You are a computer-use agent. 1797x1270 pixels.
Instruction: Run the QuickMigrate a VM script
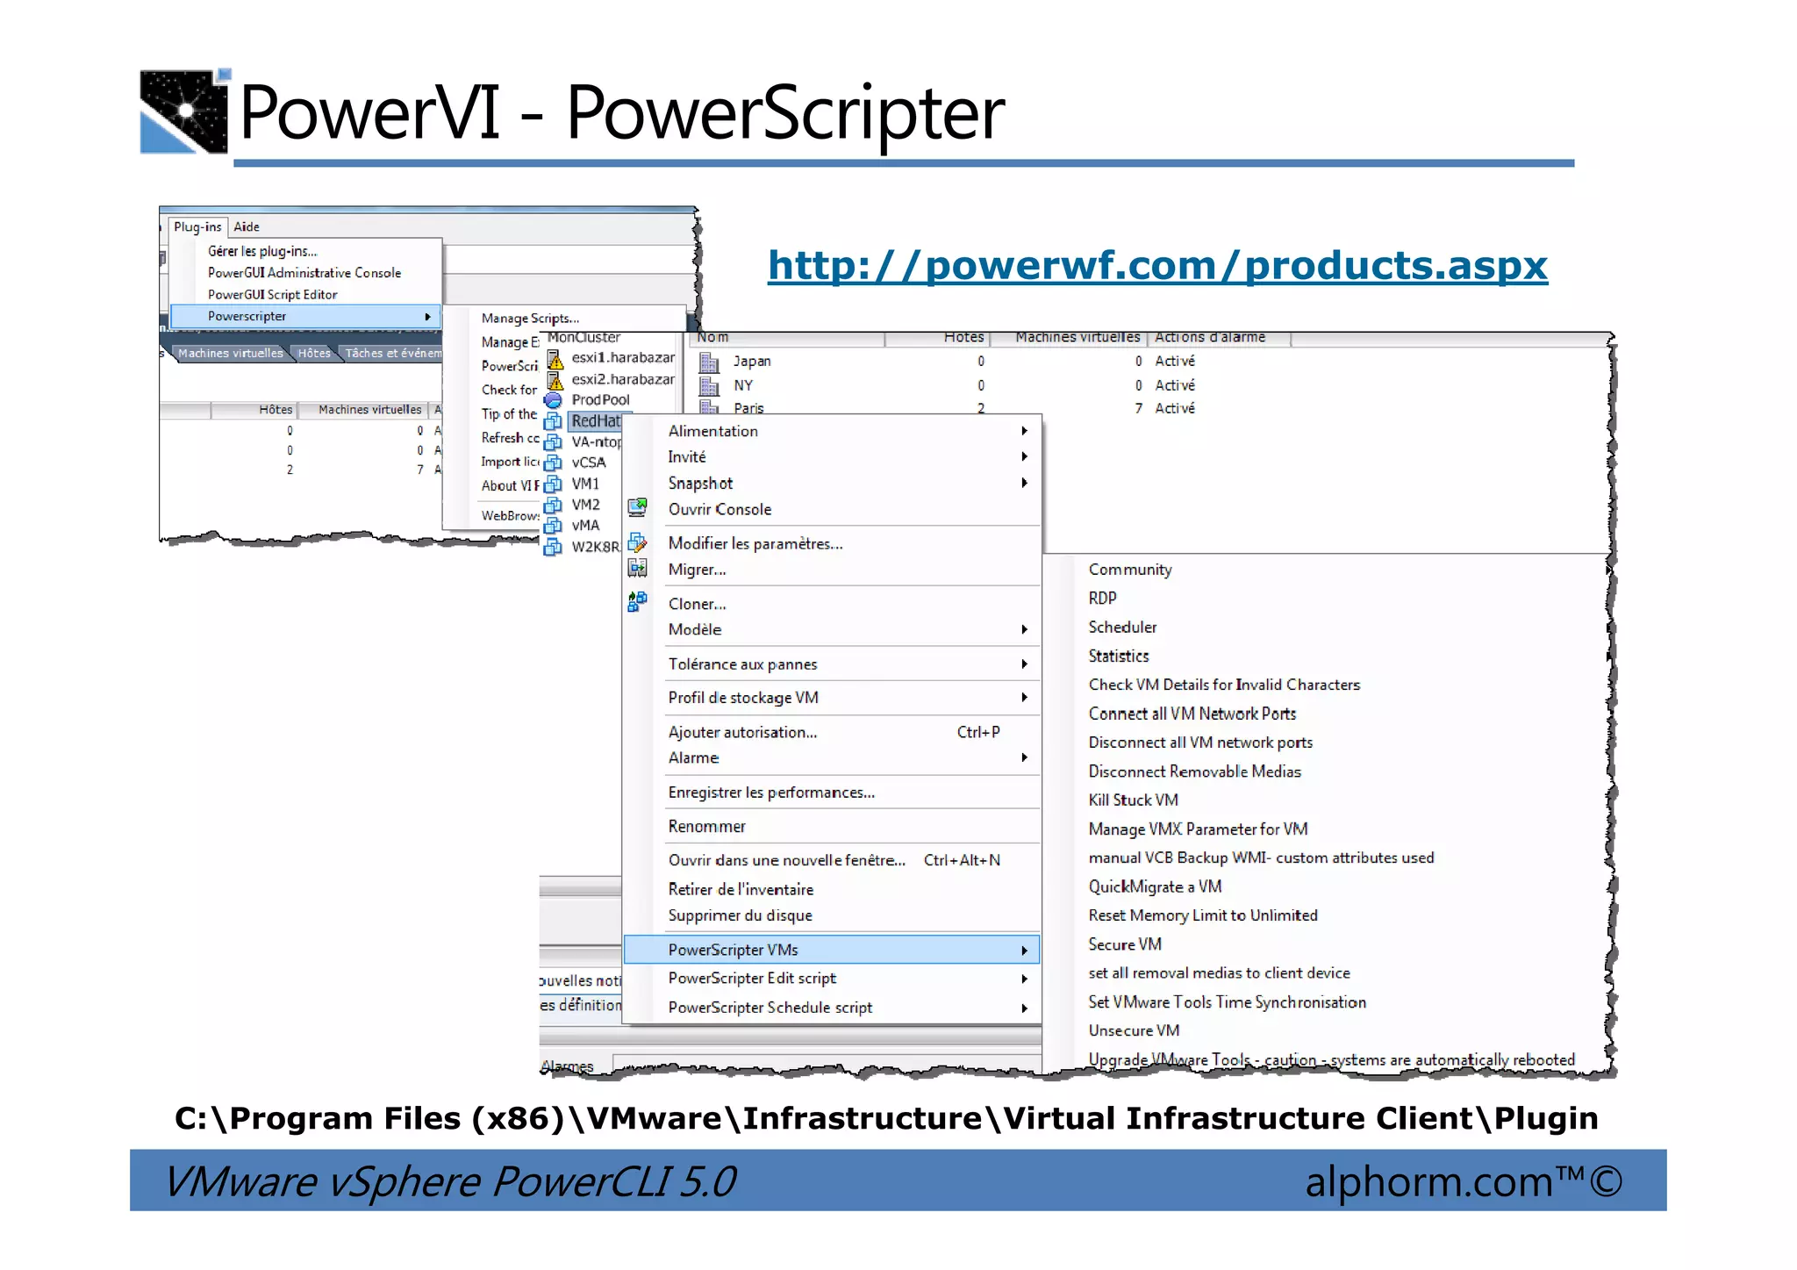1155,886
